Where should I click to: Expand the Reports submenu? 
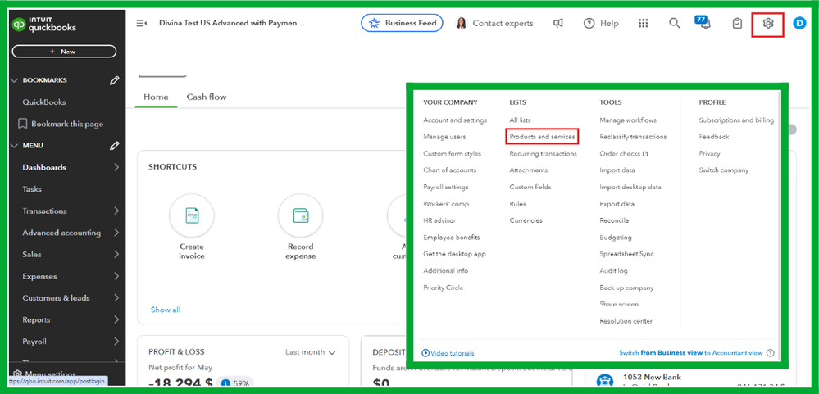tap(116, 320)
